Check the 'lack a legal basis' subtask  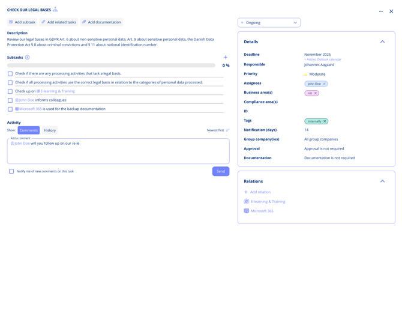pyautogui.click(x=10, y=74)
